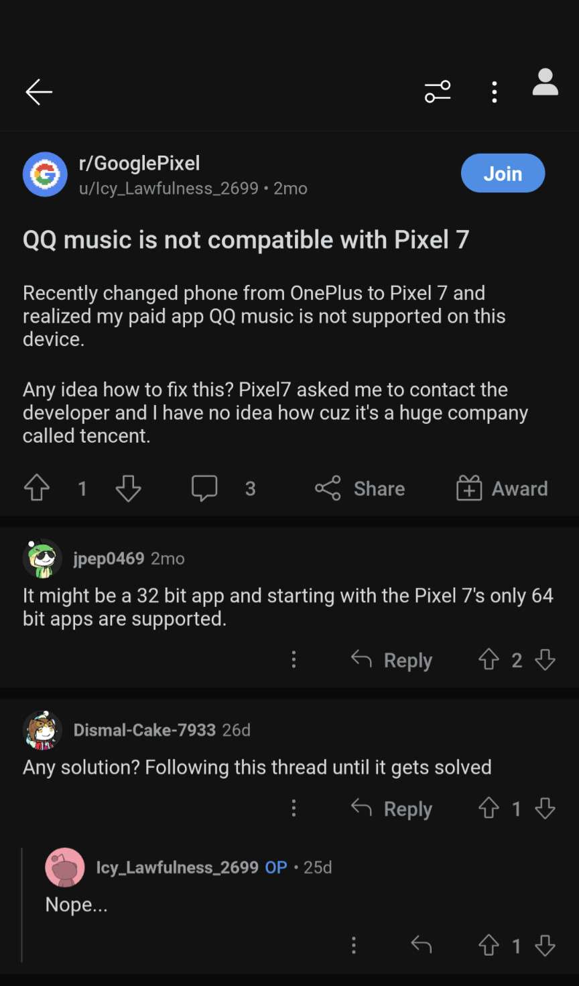Give an Award to the post

coord(503,488)
